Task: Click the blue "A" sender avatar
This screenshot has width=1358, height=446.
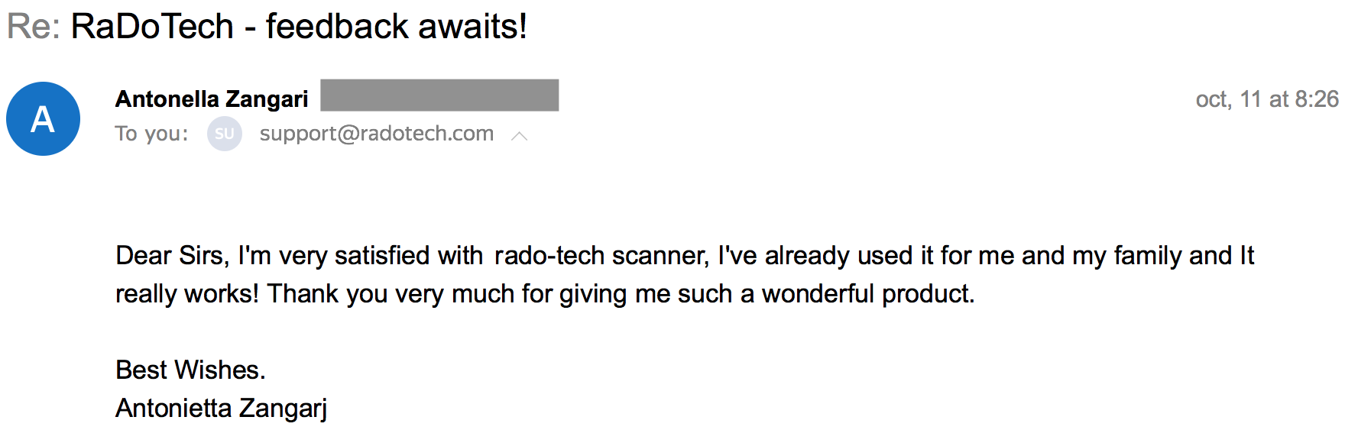Action: tap(44, 119)
